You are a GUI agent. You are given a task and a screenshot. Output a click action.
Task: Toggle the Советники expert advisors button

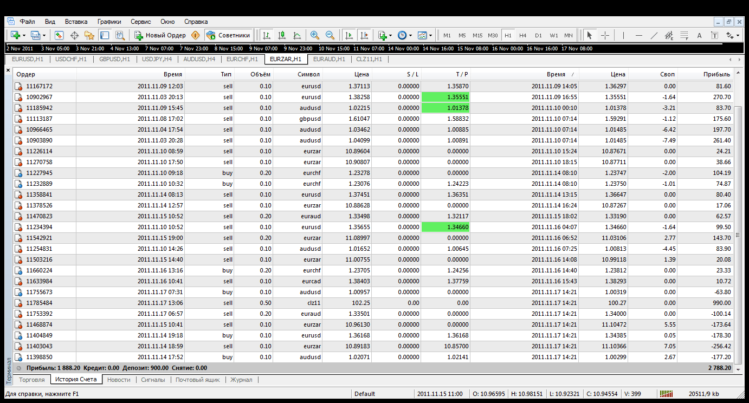click(229, 35)
